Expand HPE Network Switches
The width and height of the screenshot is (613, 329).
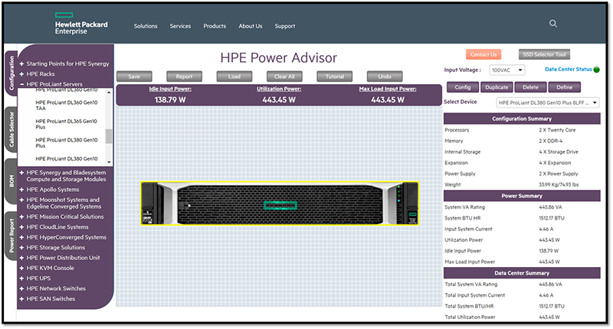coord(21,288)
